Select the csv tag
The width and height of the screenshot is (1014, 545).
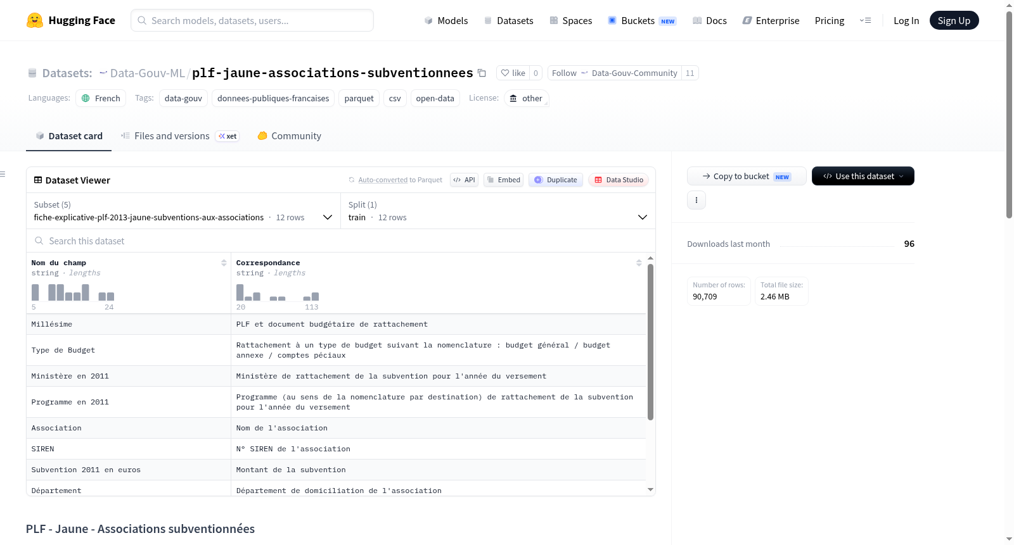tap(395, 98)
